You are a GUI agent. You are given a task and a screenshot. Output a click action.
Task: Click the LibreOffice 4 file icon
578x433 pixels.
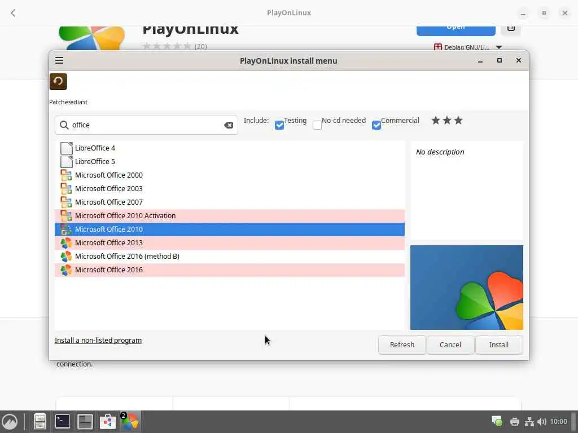[66, 148]
